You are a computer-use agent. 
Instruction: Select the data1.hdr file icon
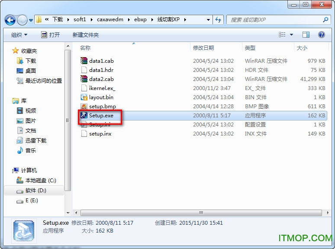point(84,70)
